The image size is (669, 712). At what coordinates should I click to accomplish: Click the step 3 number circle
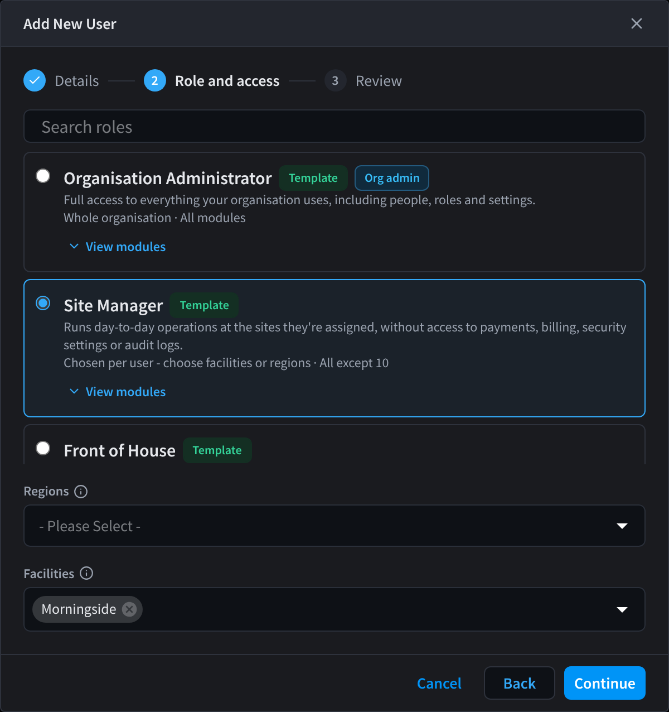pyautogui.click(x=335, y=81)
